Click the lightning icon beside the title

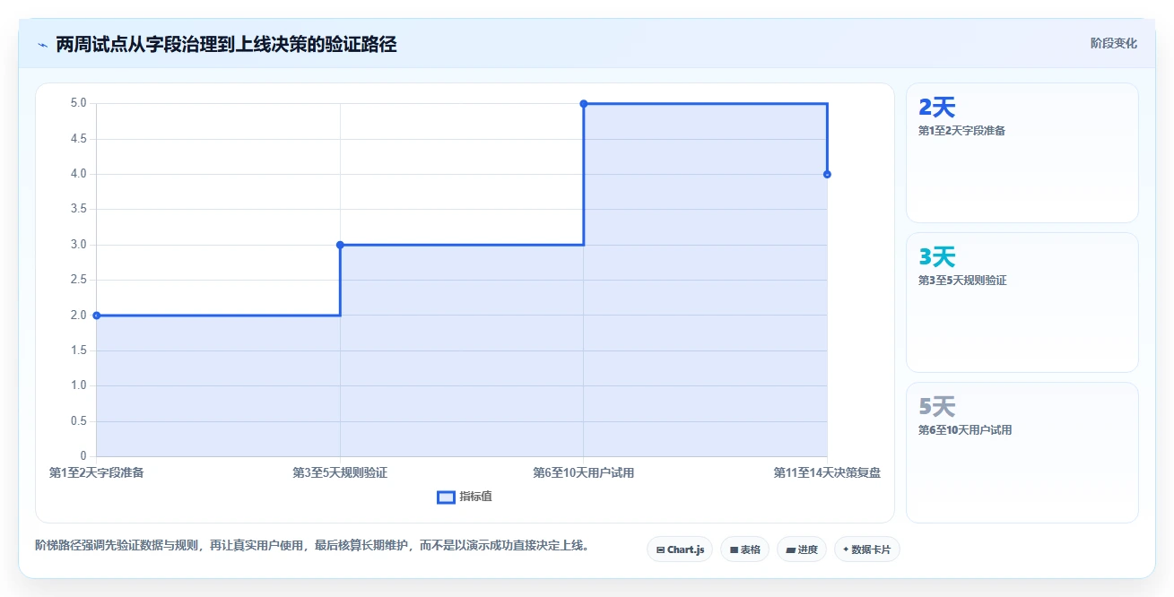(x=42, y=44)
